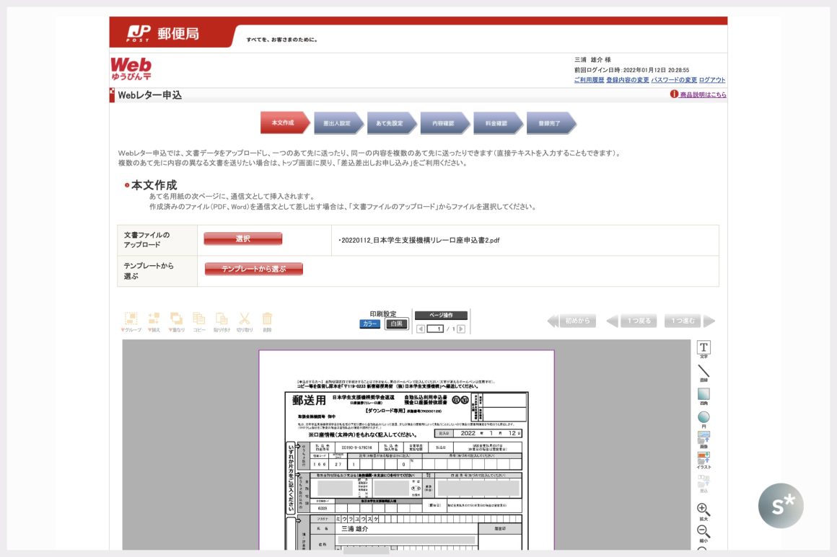Switch print setting to カラー
The image size is (837, 557).
coord(369,324)
